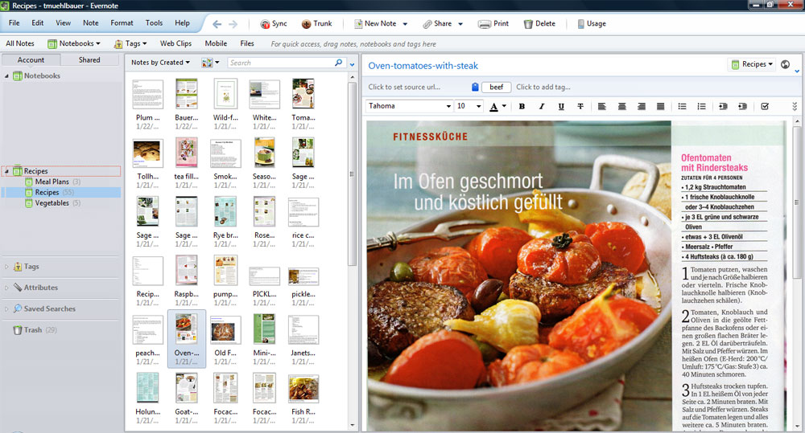The height and width of the screenshot is (433, 805).
Task: Insert a numbered list
Action: point(701,106)
